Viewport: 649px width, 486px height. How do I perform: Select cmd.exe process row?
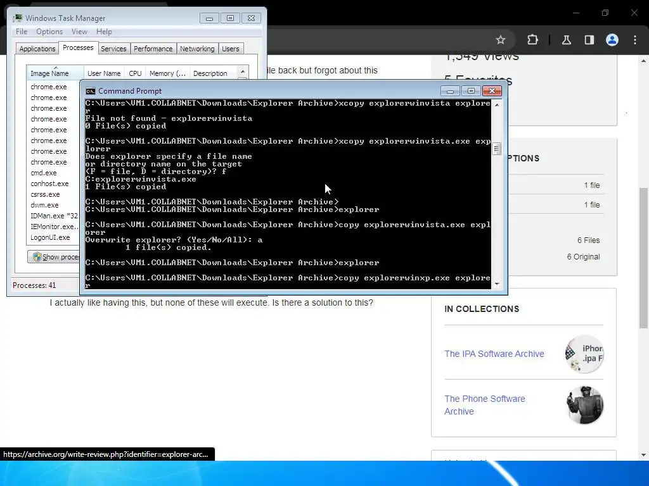pyautogui.click(x=53, y=173)
